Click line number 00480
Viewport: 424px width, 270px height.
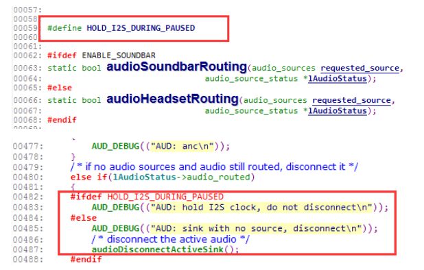28,177
